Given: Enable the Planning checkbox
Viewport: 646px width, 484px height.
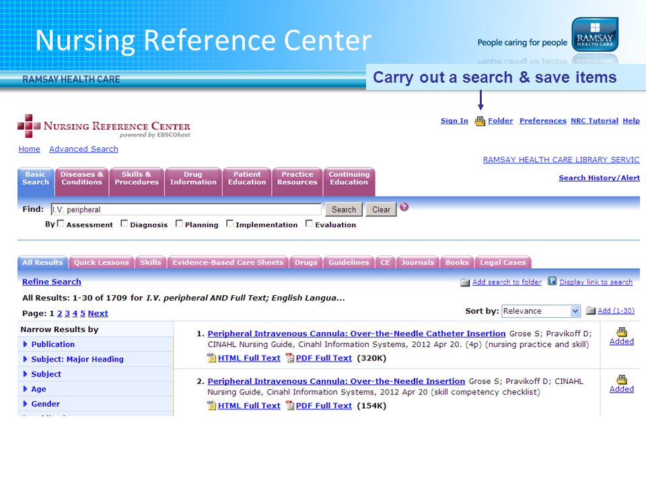Looking at the screenshot, I should pos(179,223).
